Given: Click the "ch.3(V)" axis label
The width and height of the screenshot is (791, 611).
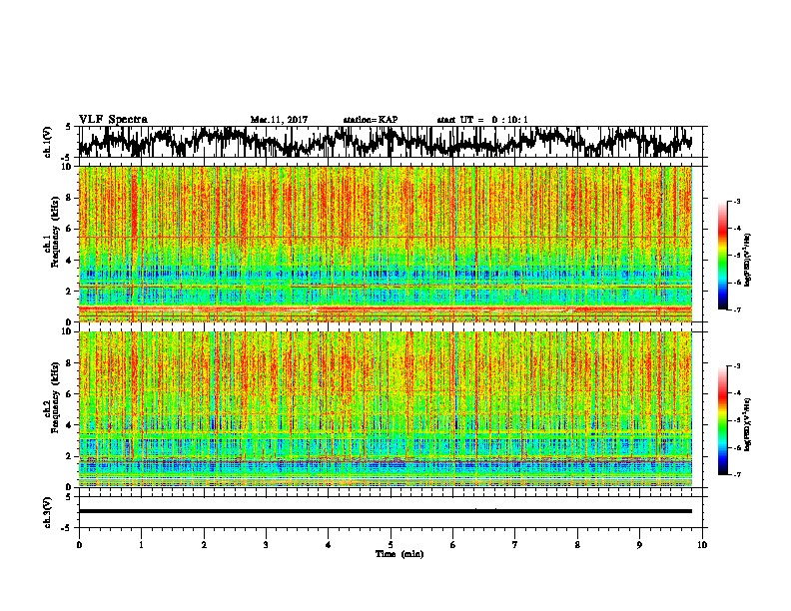Looking at the screenshot, I should pos(48,512).
